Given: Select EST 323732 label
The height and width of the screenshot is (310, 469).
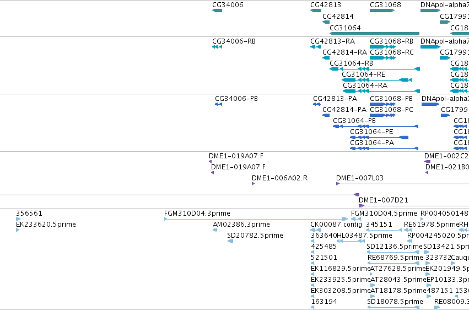Looking at the screenshot, I should (x=438, y=258).
